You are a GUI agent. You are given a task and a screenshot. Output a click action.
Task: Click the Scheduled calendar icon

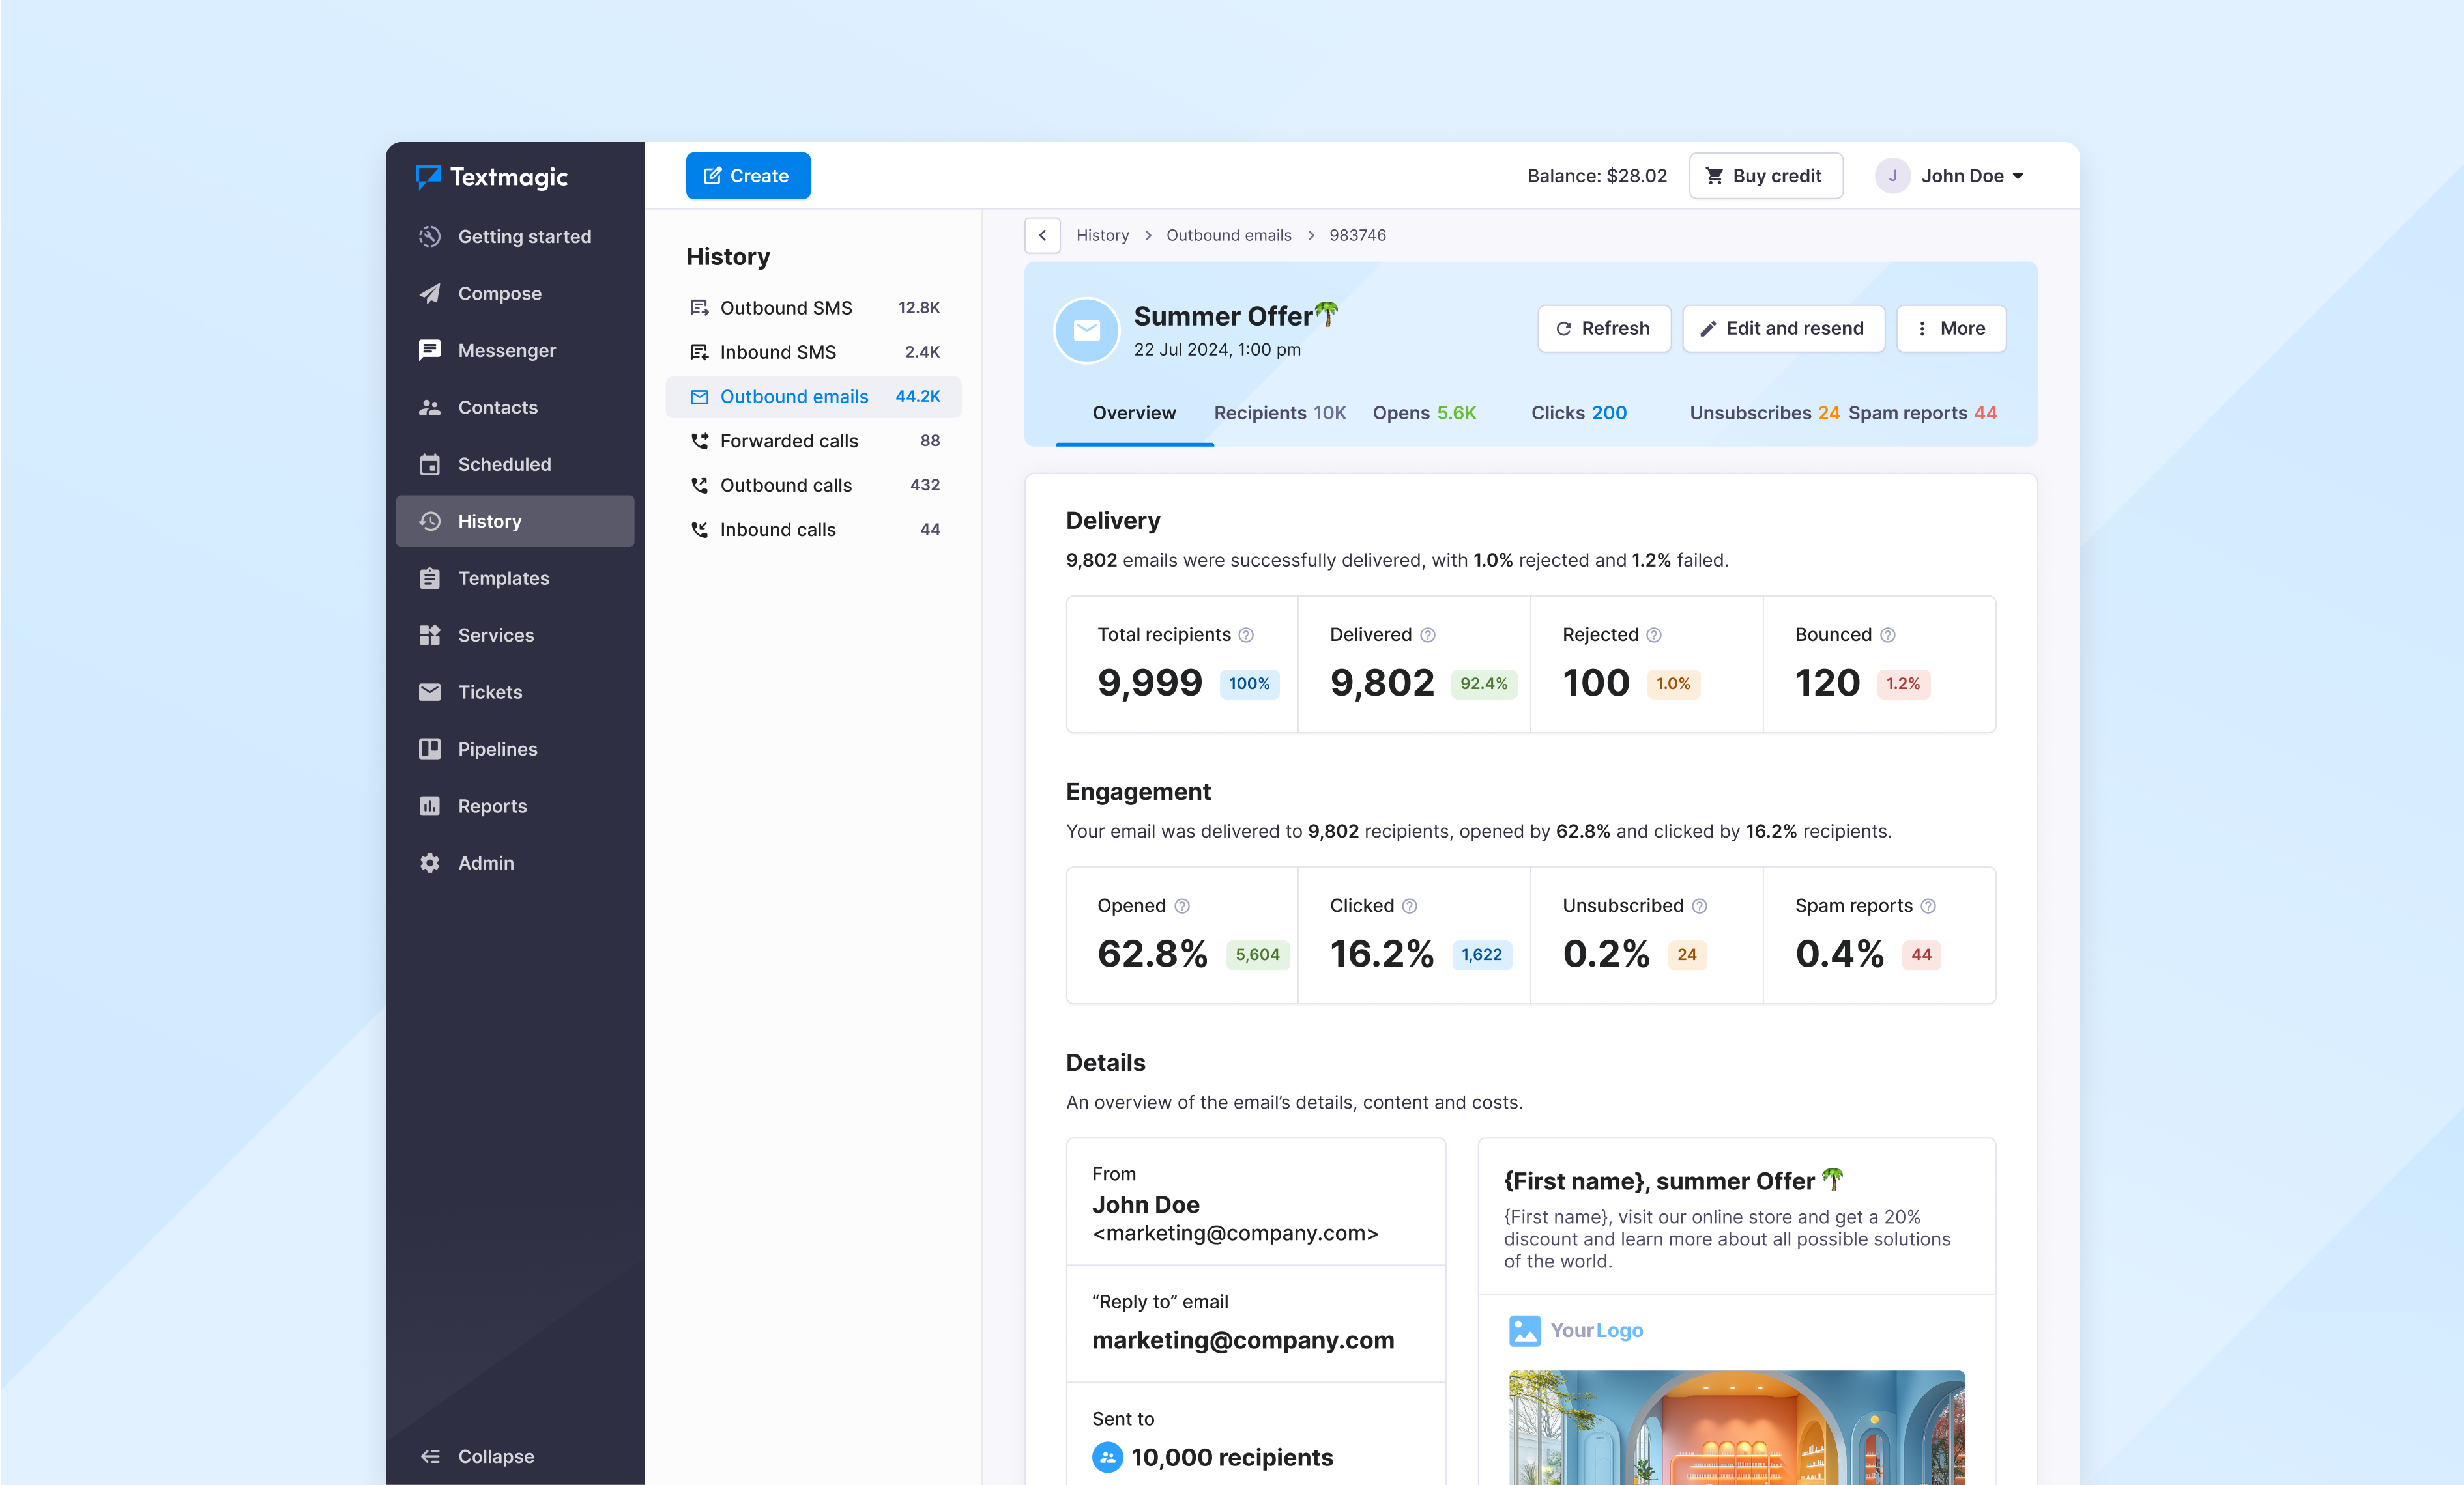430,464
